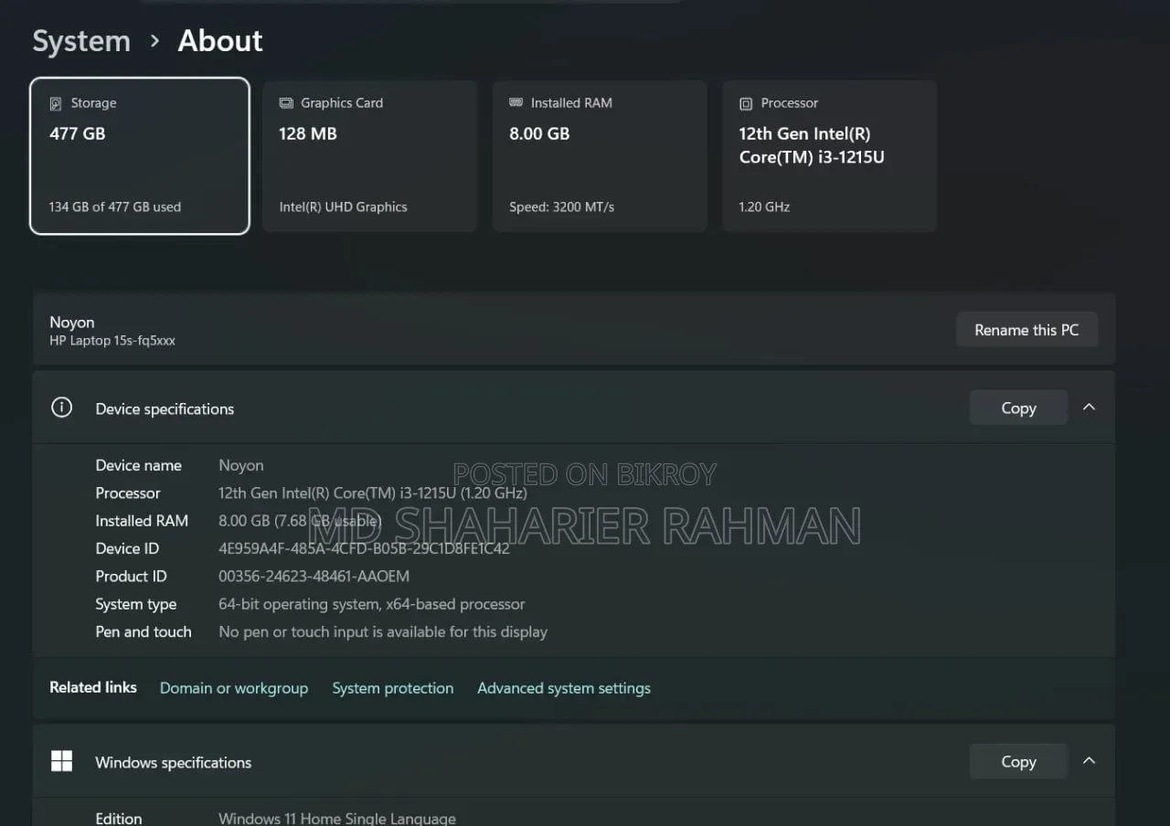Click the Windows specifications heading

(174, 762)
